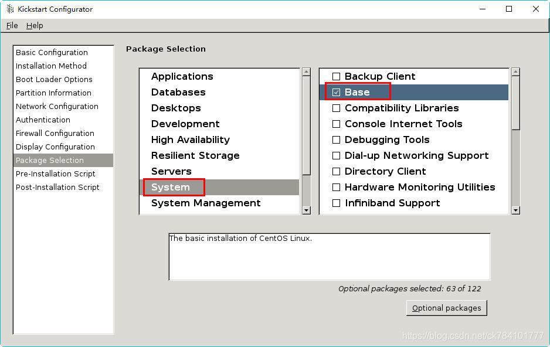Enable Infiniband Support checkbox

pyautogui.click(x=336, y=203)
